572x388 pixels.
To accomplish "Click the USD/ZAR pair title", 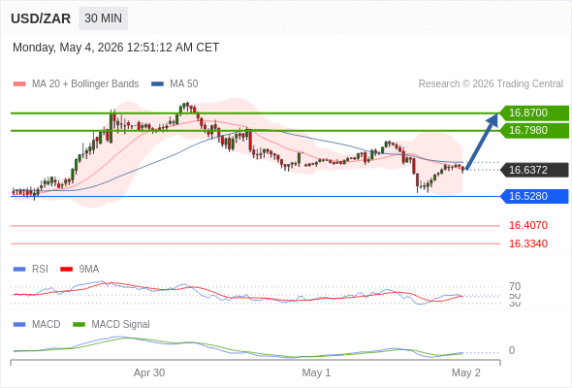I will pos(41,18).
